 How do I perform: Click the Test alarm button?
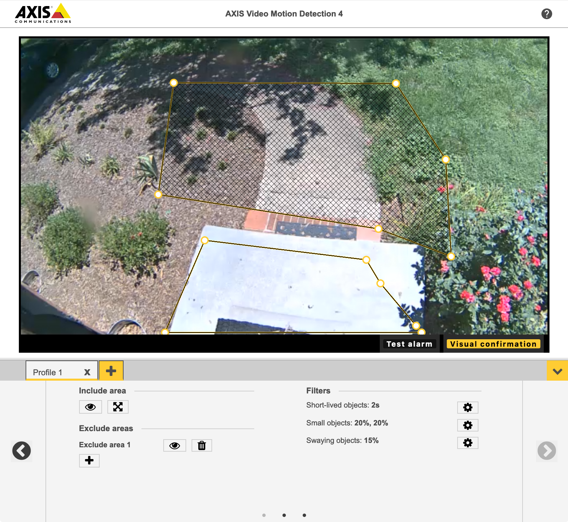click(409, 344)
